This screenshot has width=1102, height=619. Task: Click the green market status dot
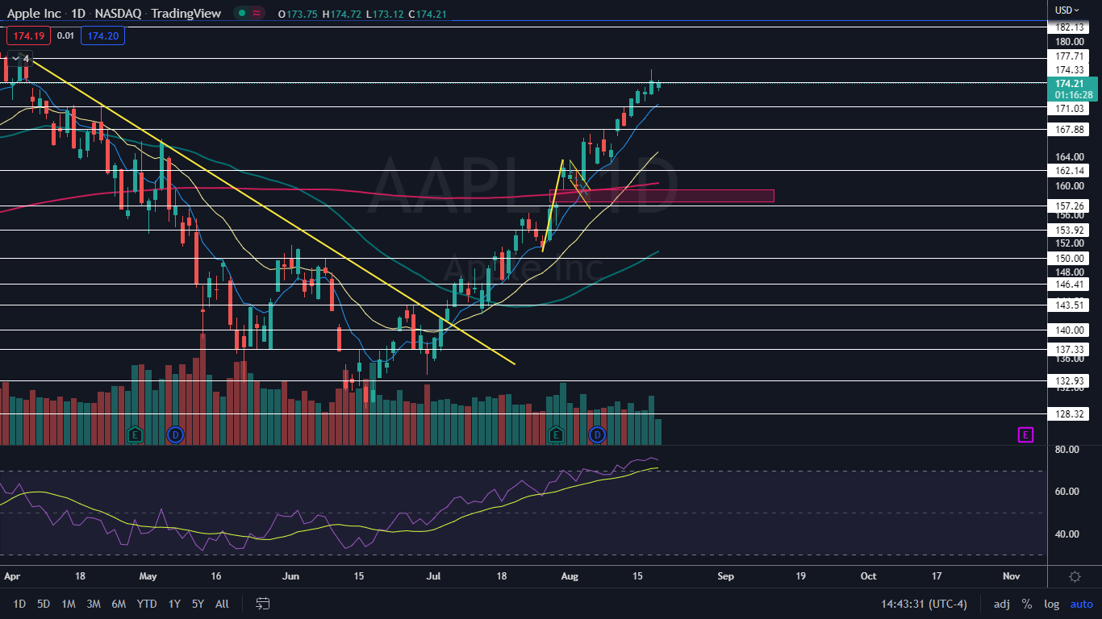click(240, 13)
